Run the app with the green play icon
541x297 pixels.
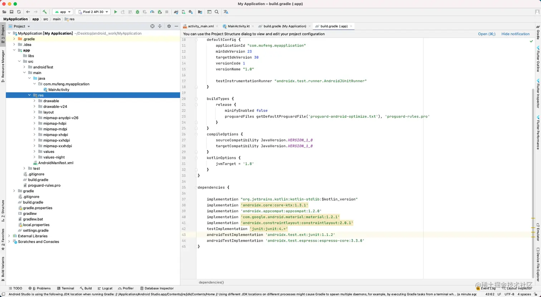[116, 12]
